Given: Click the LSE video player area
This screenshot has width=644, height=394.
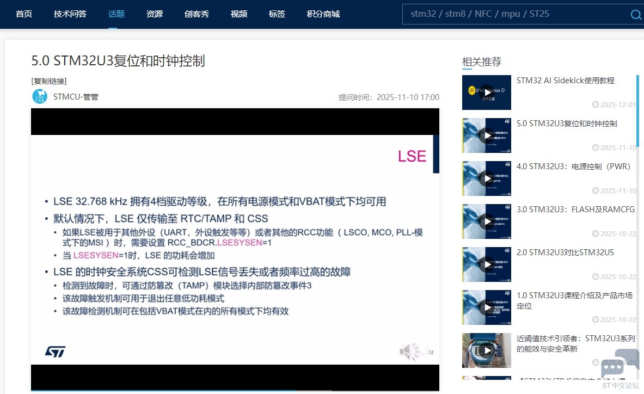Looking at the screenshot, I should tap(235, 249).
